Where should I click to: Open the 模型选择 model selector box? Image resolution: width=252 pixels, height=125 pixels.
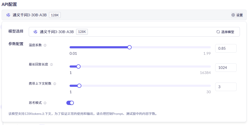point(134,32)
